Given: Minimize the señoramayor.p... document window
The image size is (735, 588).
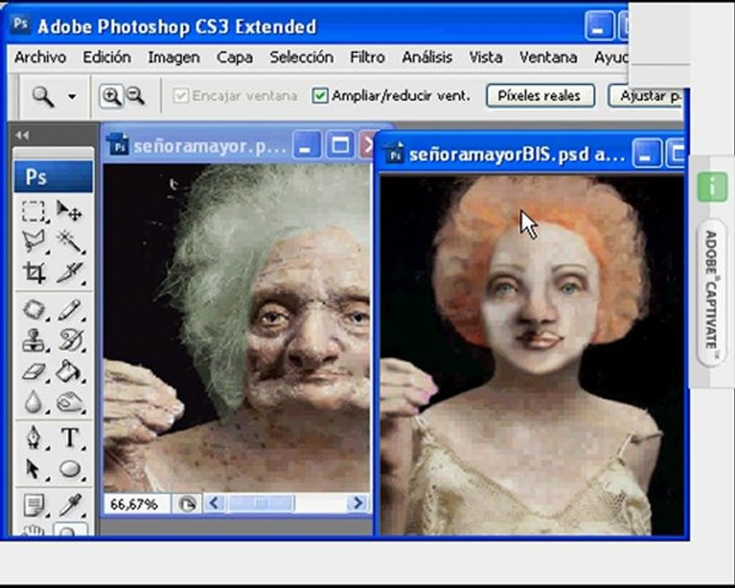Looking at the screenshot, I should 306,145.
